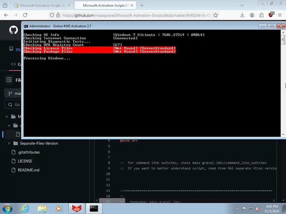Close the first Microsoft Activation Scripts tab
The height and width of the screenshot is (214, 286).
click(69, 6)
